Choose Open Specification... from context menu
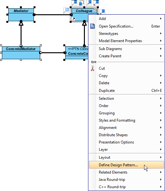Screen dimensions: 165x191 point(126,26)
